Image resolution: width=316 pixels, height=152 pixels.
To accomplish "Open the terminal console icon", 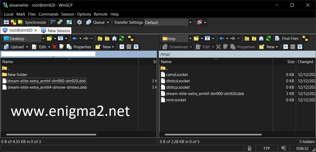I will pyautogui.click(x=53, y=22).
